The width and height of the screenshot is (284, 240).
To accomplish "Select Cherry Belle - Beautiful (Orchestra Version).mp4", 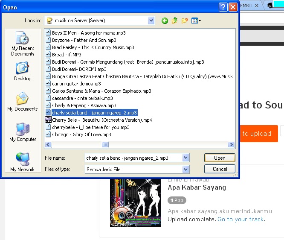I will point(99,120).
